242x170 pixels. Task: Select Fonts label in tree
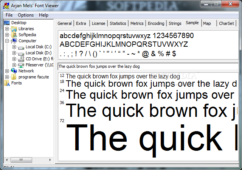[x=17, y=83]
